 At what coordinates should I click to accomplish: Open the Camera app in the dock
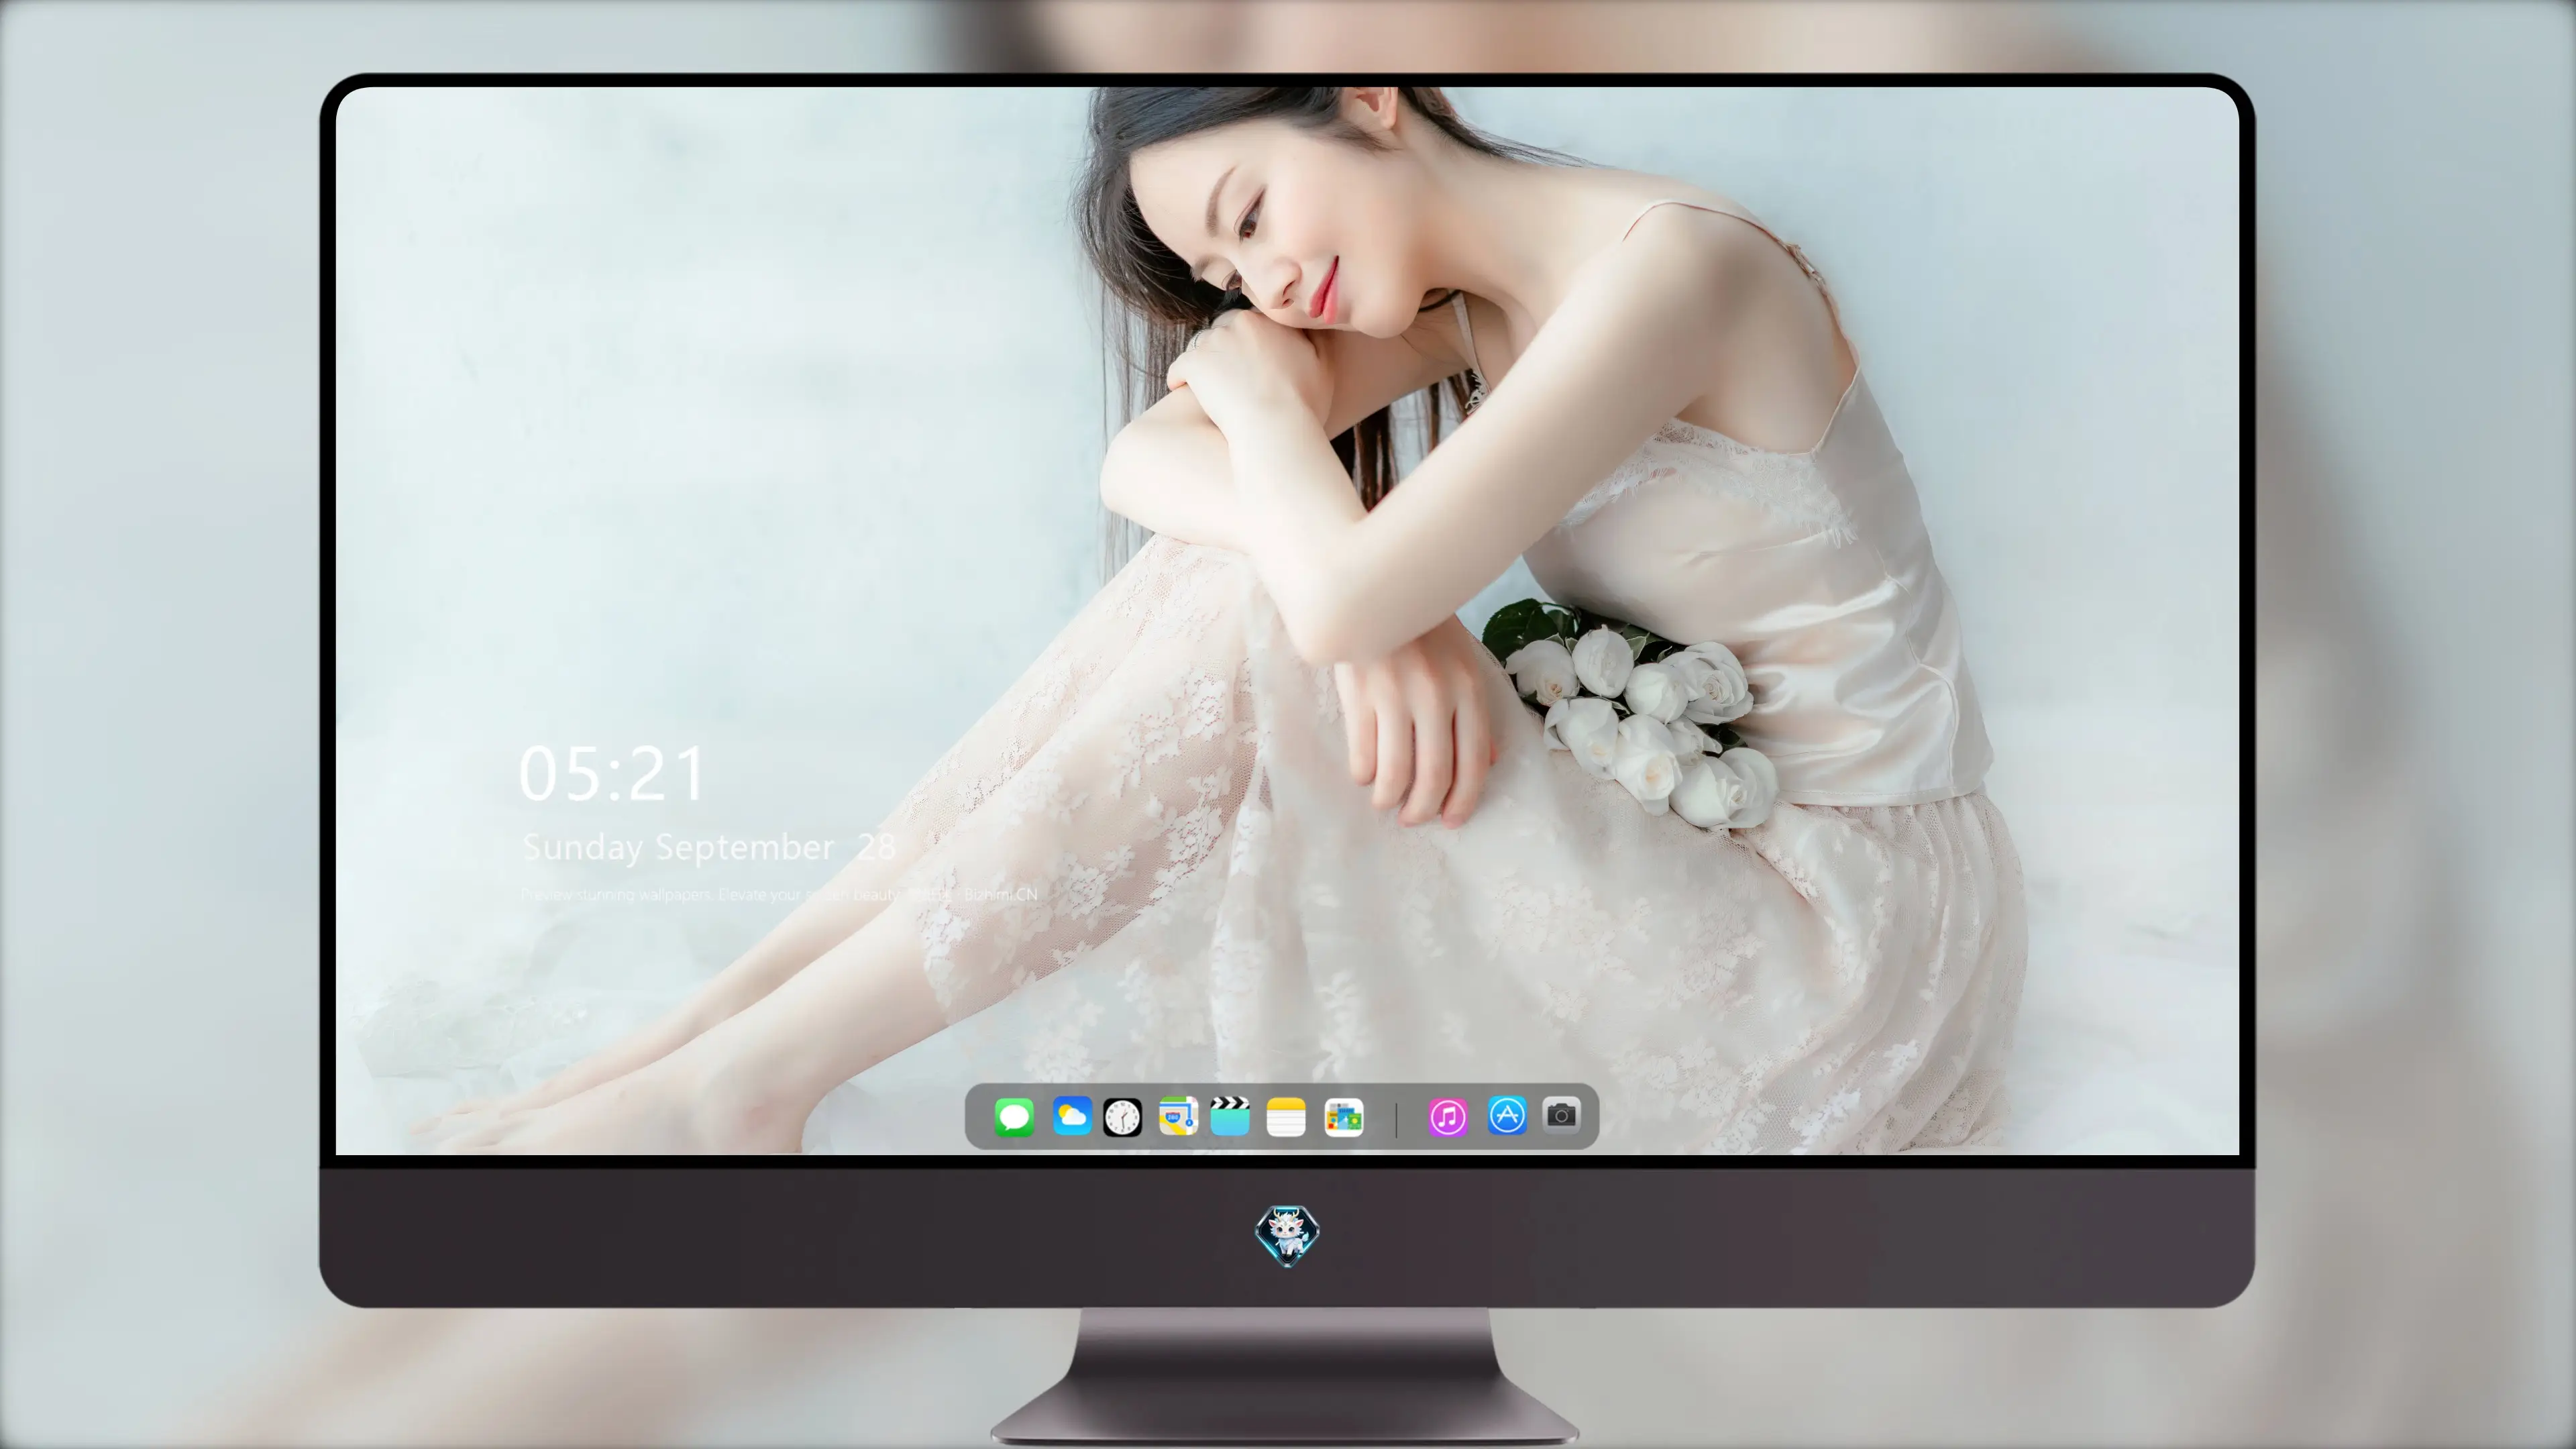[1562, 1114]
